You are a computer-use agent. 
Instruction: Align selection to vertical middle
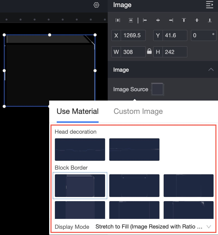pos(197,20)
